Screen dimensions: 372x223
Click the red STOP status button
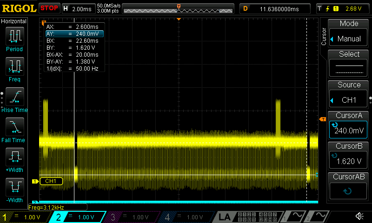49,8
